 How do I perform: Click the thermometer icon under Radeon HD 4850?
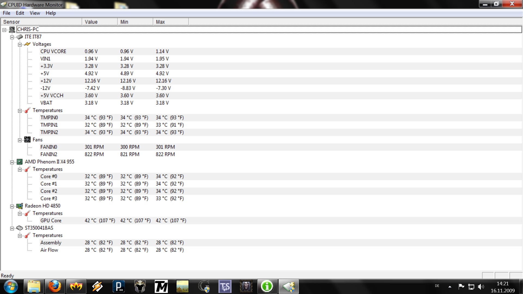point(27,213)
